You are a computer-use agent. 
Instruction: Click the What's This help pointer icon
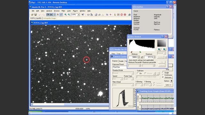(83, 15)
